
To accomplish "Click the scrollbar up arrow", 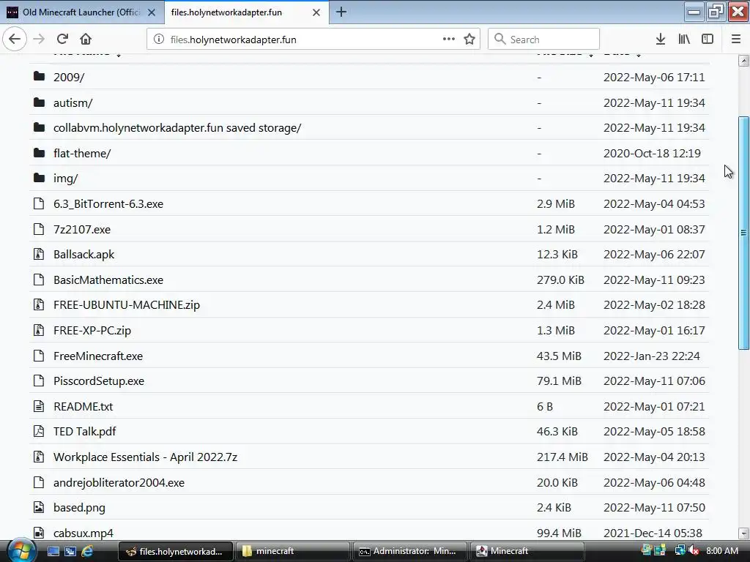I will (x=743, y=61).
